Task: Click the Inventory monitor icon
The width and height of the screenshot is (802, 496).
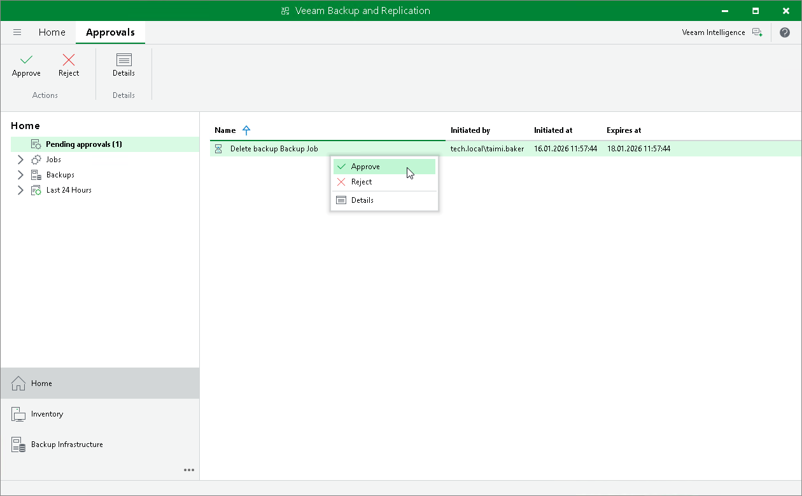Action: [x=18, y=414]
